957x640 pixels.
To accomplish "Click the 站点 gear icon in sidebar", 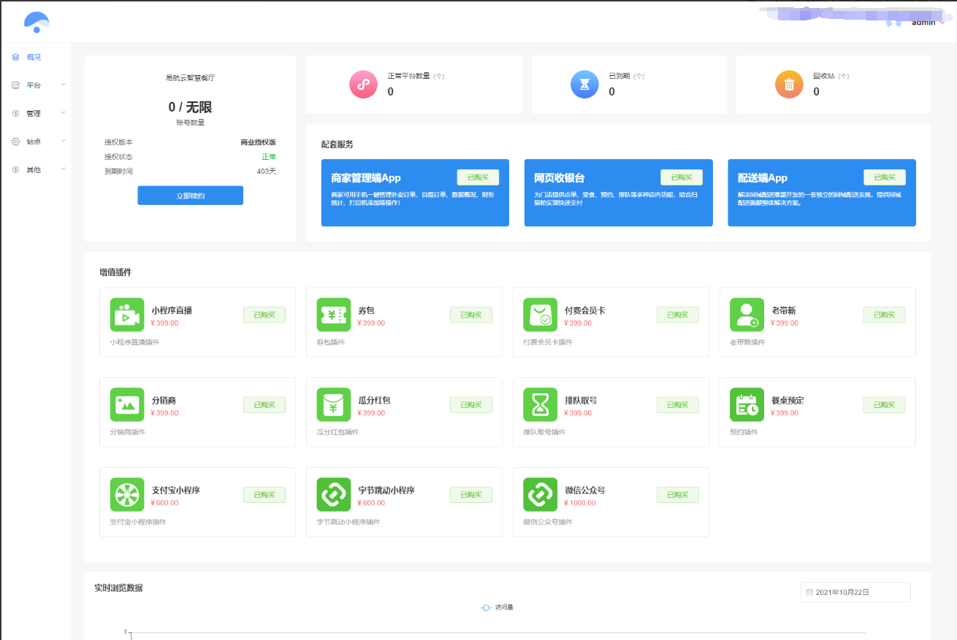I will 15,142.
